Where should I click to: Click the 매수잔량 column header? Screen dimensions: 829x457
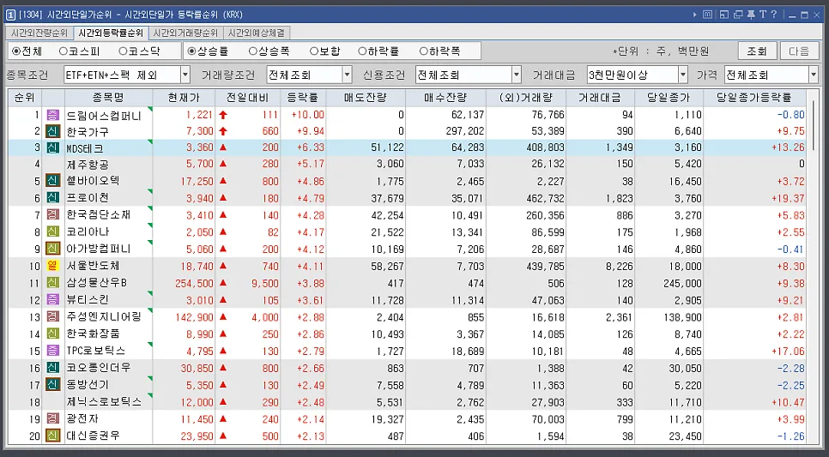tap(445, 97)
